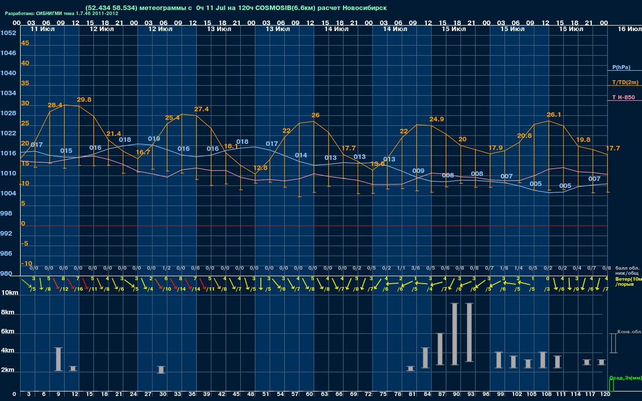Click the 24.9 temperature peak label

436,119
